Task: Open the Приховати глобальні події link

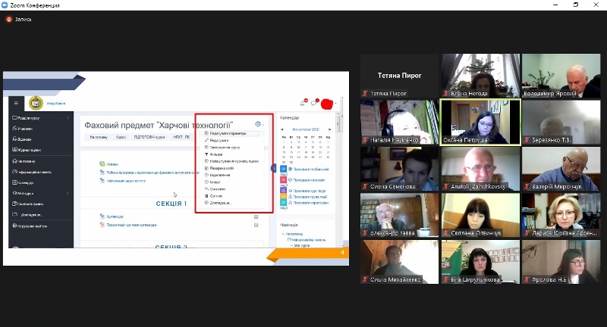Action: (x=311, y=169)
